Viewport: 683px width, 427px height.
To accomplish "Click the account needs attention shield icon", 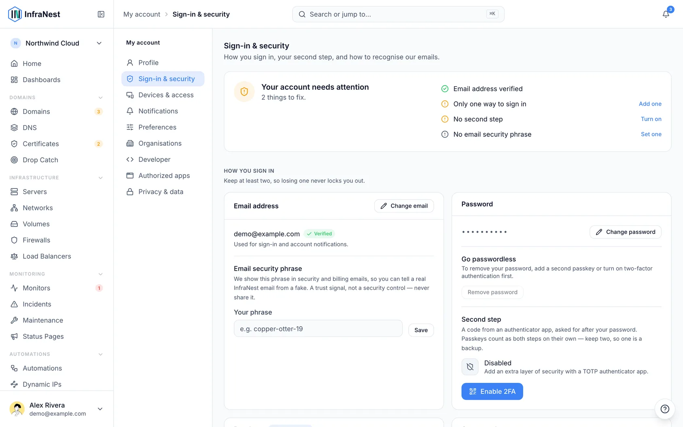I will tap(244, 91).
